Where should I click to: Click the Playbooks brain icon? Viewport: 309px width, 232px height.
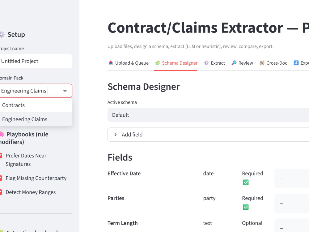coord(2,134)
